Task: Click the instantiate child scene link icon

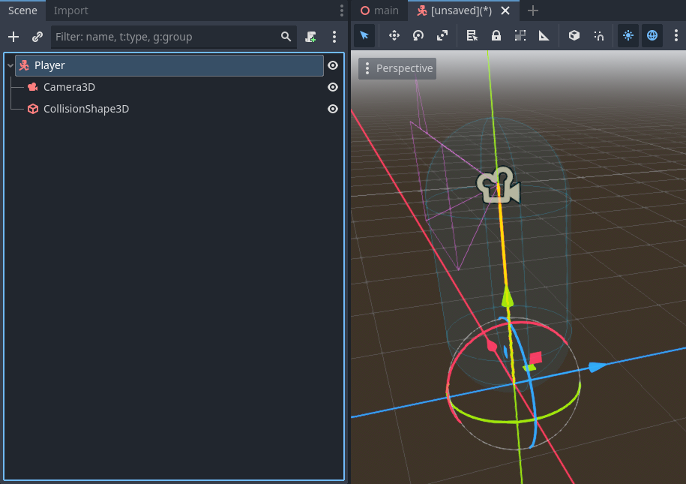Action: coord(37,37)
